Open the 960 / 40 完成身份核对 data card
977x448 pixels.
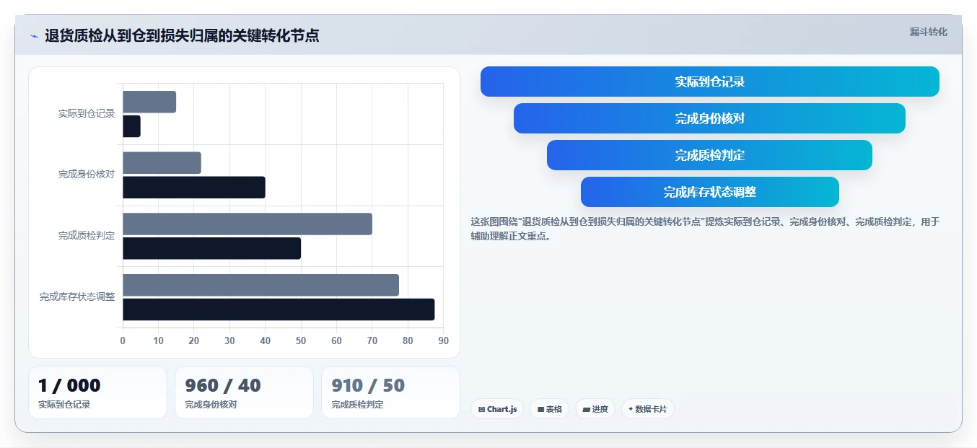click(x=244, y=392)
